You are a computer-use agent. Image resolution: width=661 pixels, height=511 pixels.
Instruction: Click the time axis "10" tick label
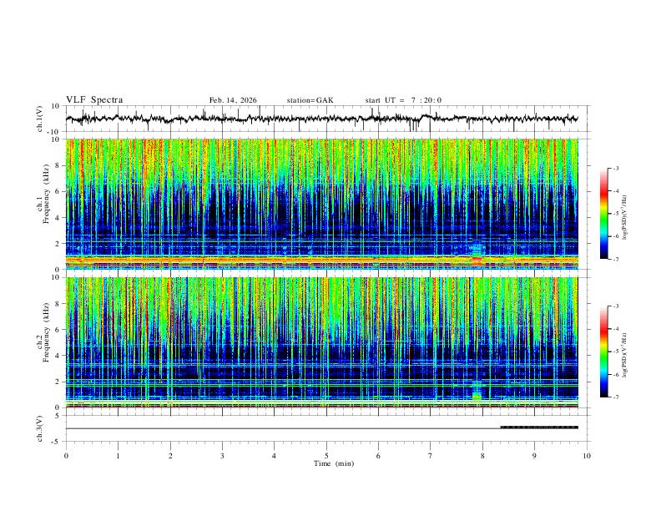tap(587, 456)
